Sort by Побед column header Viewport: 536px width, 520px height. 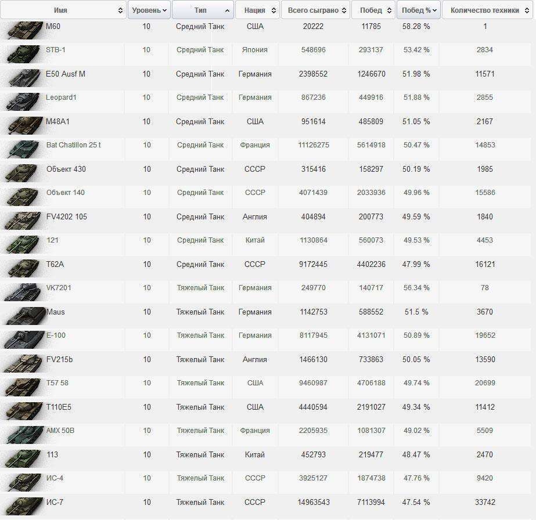373,10
